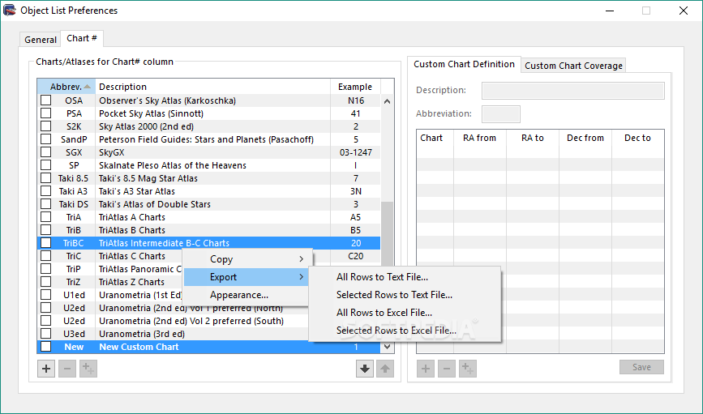Click the Dec to column header
The image size is (703, 414).
coord(637,138)
